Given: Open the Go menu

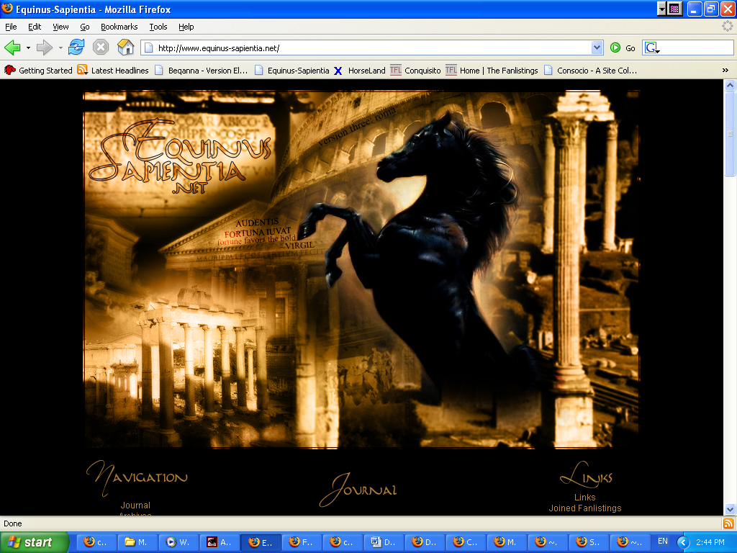Looking at the screenshot, I should (x=85, y=27).
